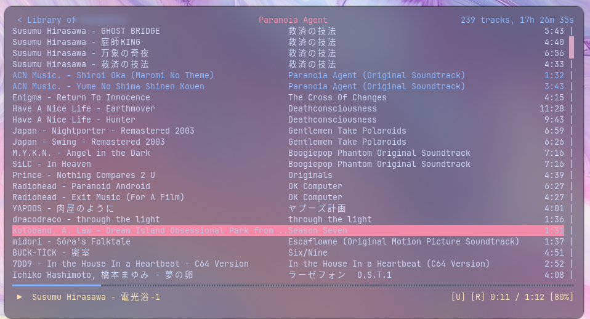590x319 pixels.
Task: Select SiLC - In Heaven track
Action: (x=52, y=164)
